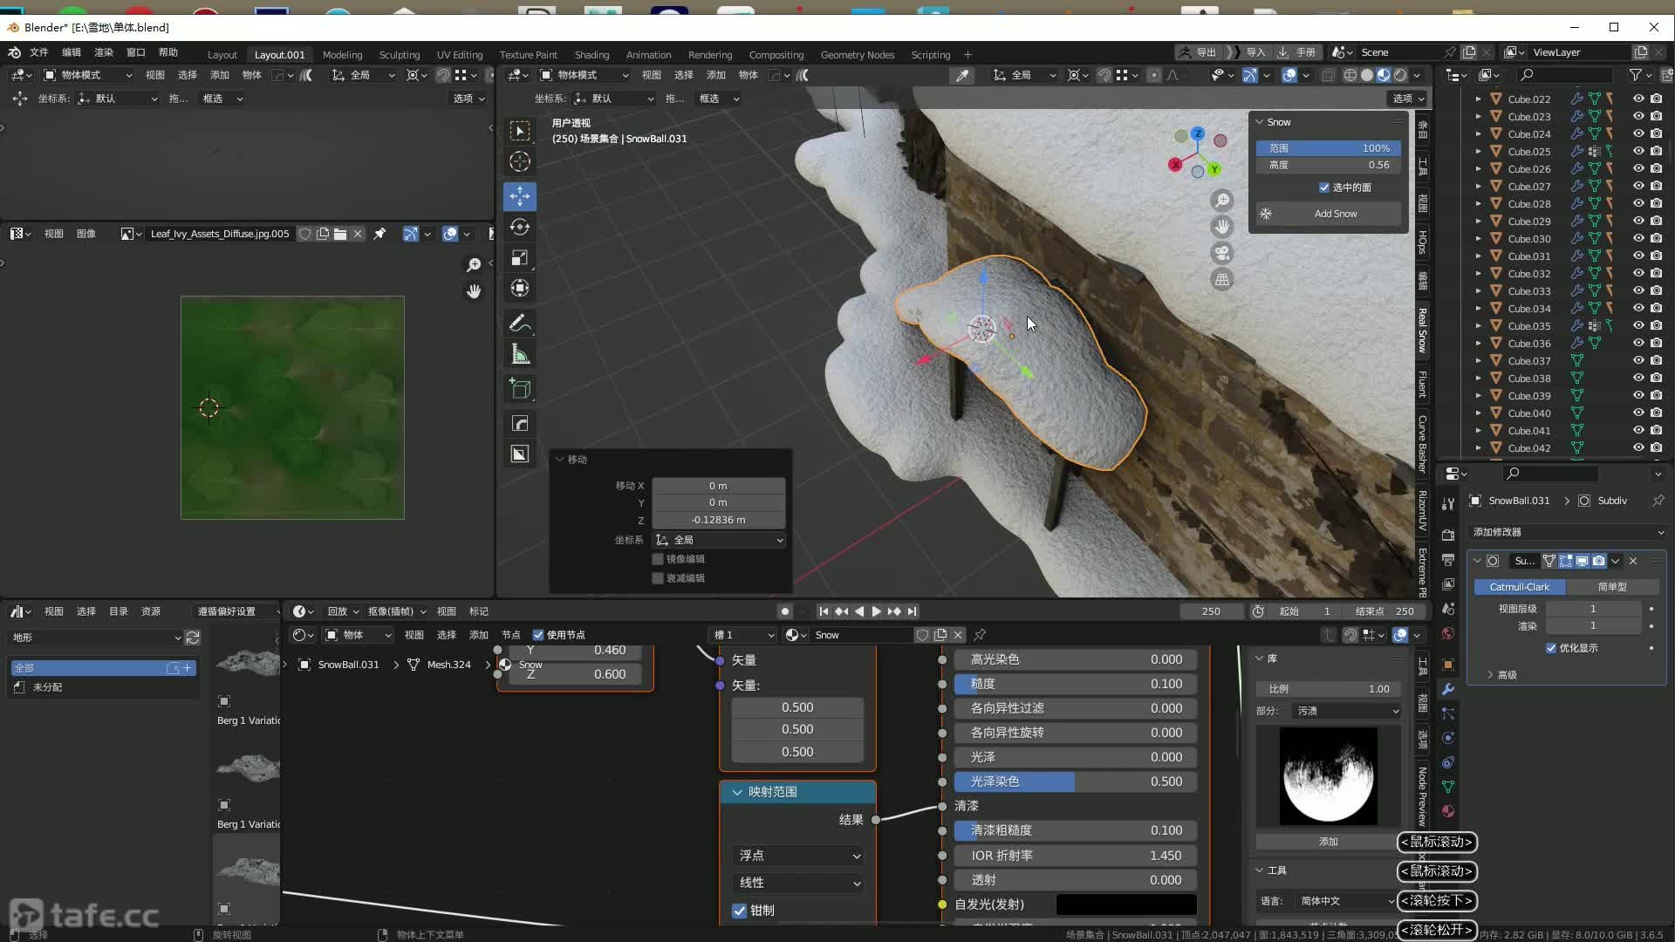Enable the 镜像编辑 checkbox
1675x942 pixels.
tap(658, 559)
